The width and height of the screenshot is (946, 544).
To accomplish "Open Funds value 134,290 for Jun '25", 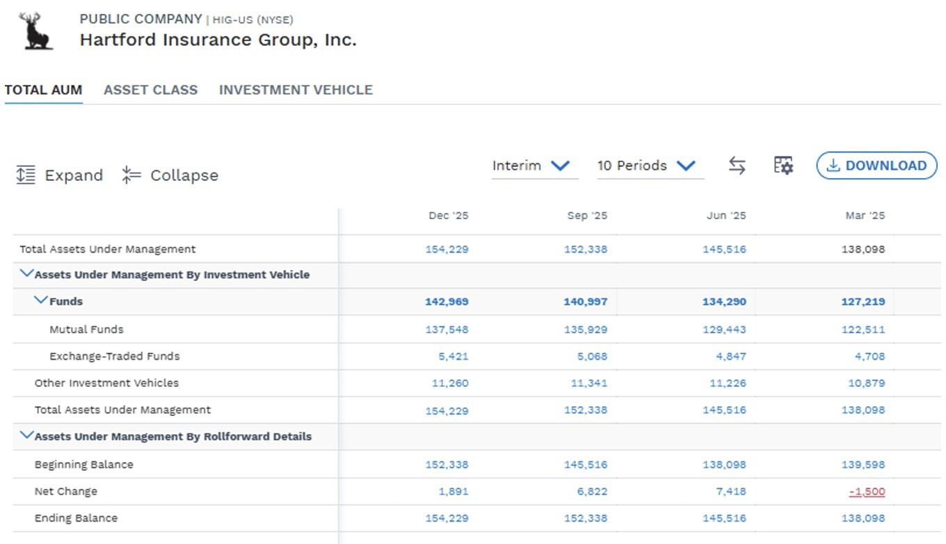I will point(724,302).
